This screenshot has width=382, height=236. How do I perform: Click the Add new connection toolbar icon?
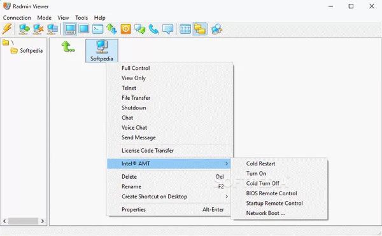point(24,29)
